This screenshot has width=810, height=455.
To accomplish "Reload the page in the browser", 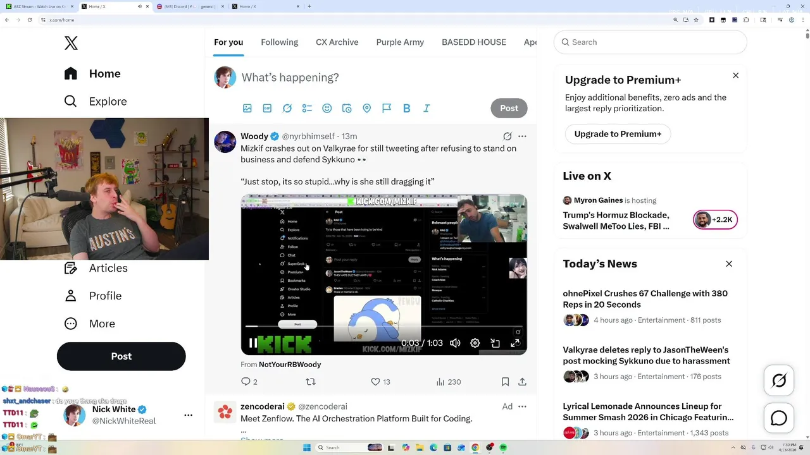I will (29, 20).
